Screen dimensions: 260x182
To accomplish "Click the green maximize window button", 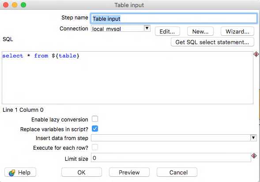I will click(x=23, y=5).
